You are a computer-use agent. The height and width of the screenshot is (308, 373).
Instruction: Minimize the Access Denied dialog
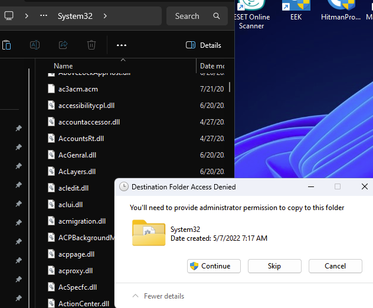[311, 186]
